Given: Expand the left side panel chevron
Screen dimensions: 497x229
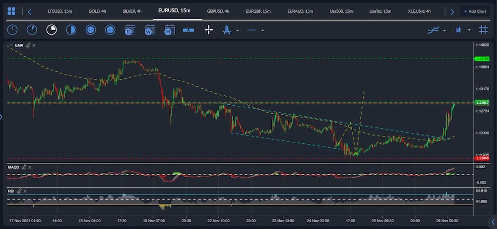Looking at the screenshot, I should coord(1,117).
